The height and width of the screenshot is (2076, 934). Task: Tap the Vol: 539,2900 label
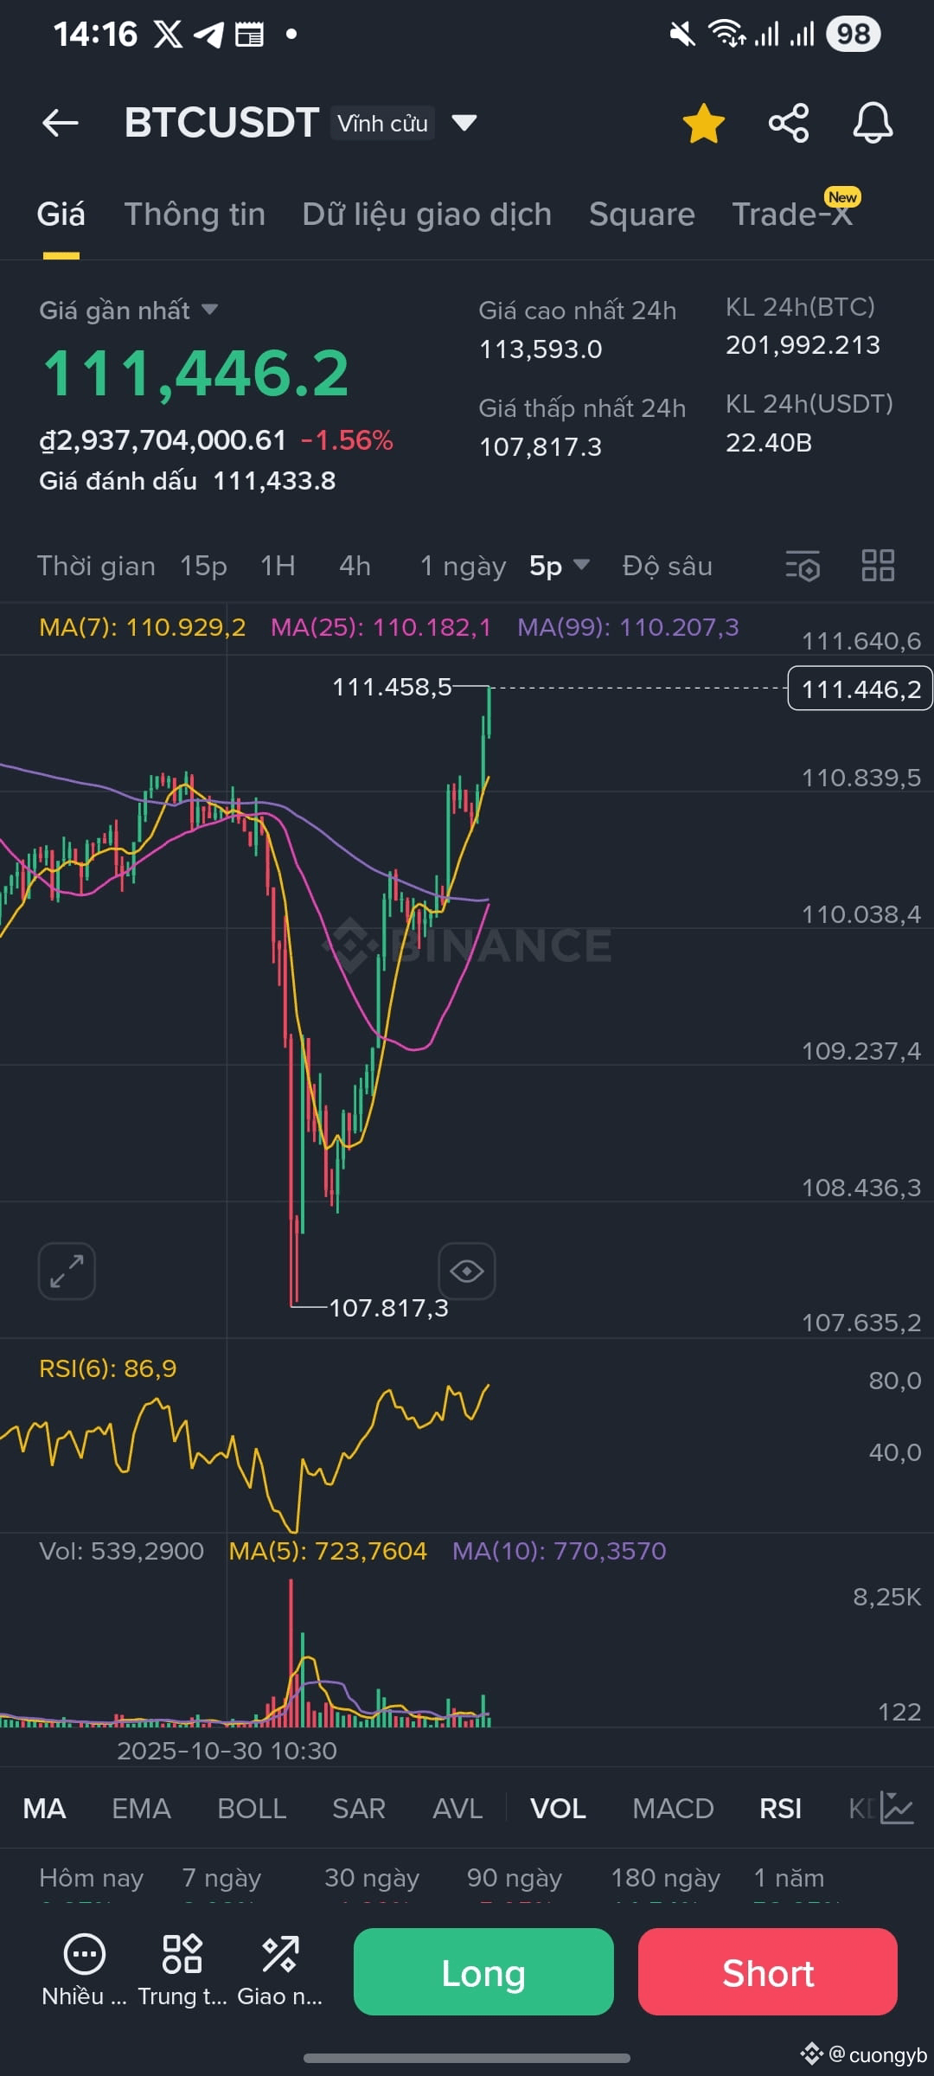point(121,1551)
